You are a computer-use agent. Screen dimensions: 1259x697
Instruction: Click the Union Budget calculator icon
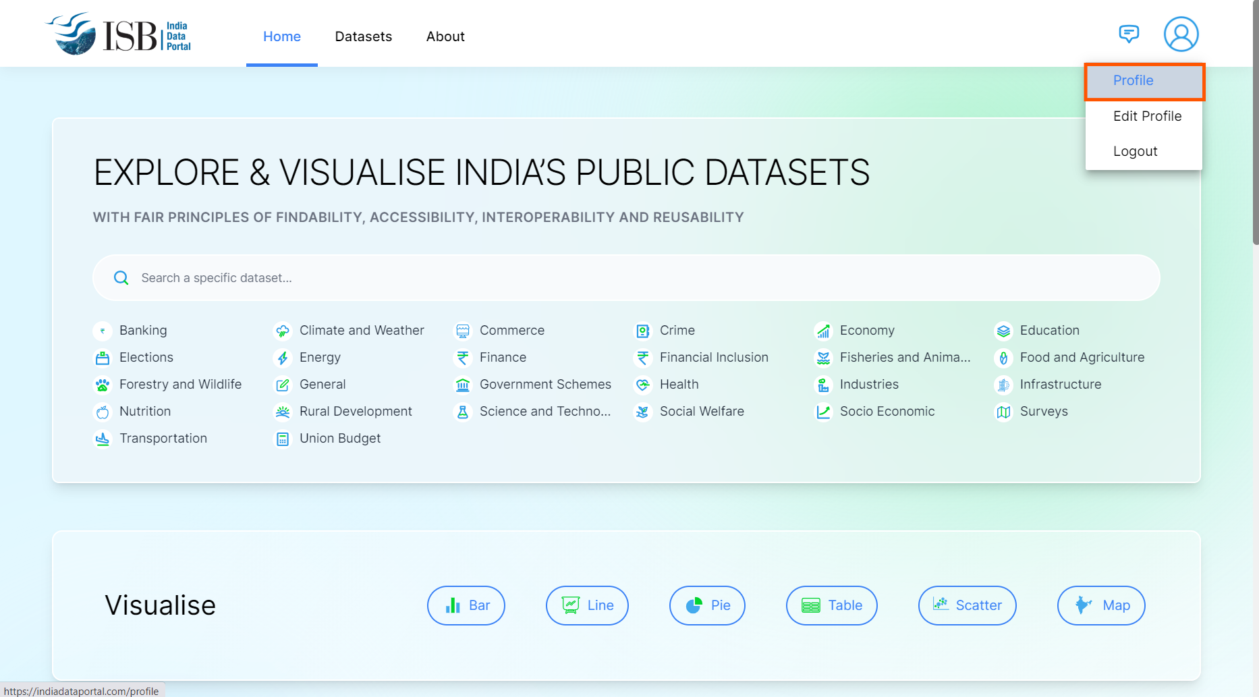[x=283, y=439]
